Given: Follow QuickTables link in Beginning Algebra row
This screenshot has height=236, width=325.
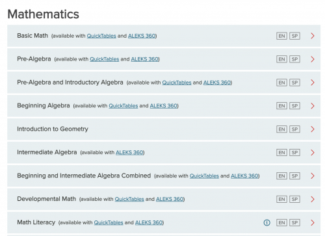Looking at the screenshot, I should pyautogui.click(x=123, y=106).
